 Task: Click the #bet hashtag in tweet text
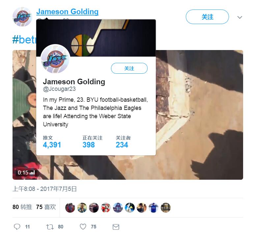point(24,39)
